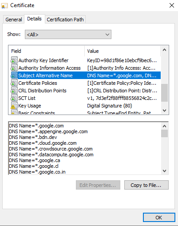Select the Subject Alternative Name row
The height and width of the screenshot is (226, 178).
click(86, 75)
